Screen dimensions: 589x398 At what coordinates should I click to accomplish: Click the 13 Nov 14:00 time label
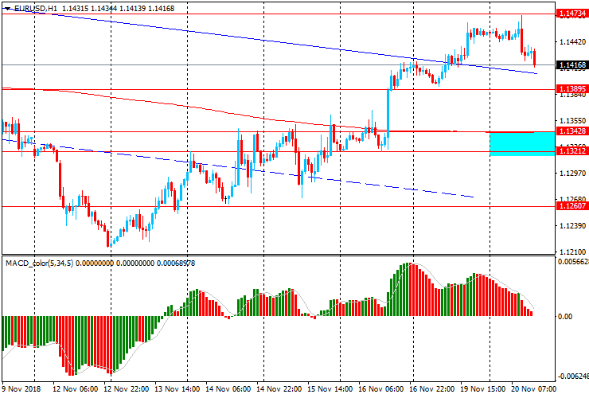tap(177, 389)
